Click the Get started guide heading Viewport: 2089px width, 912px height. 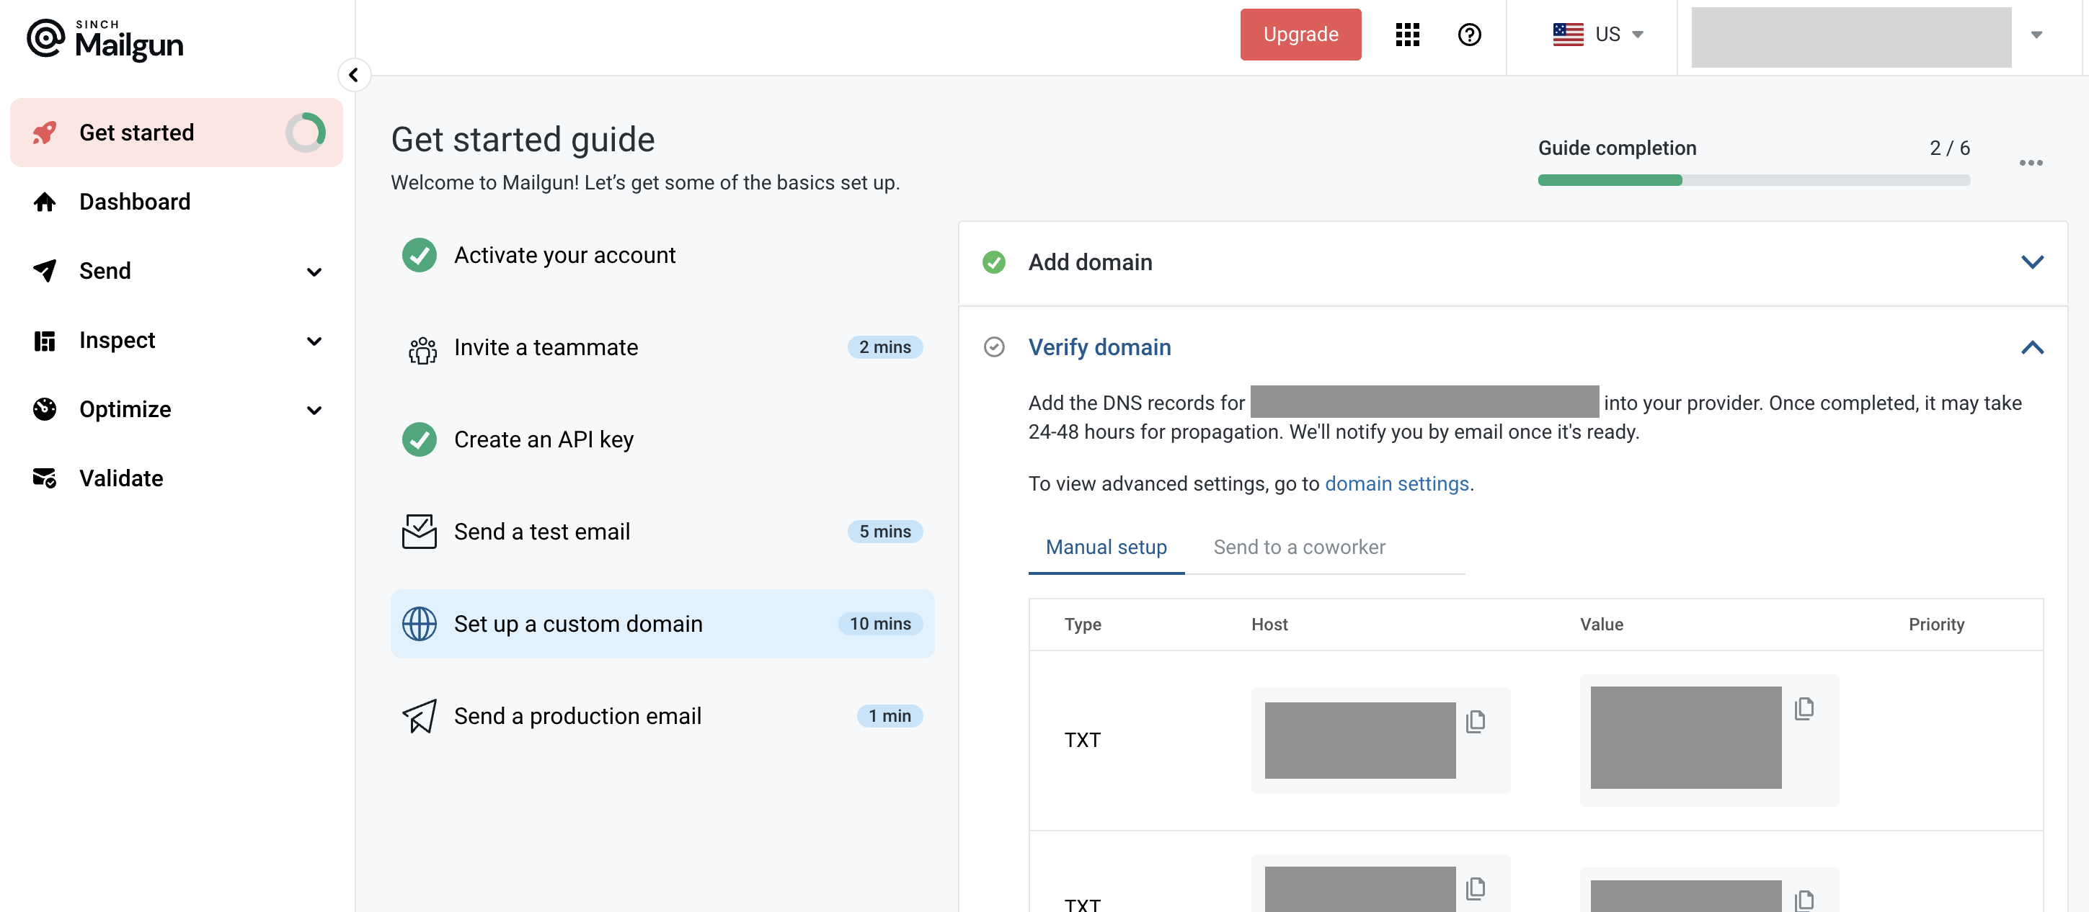coord(522,140)
